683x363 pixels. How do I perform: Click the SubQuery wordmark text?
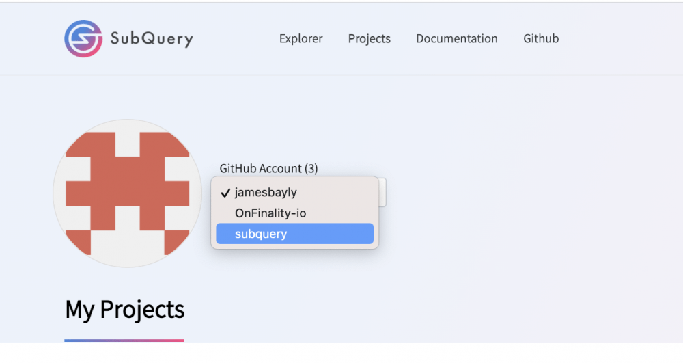tap(152, 39)
